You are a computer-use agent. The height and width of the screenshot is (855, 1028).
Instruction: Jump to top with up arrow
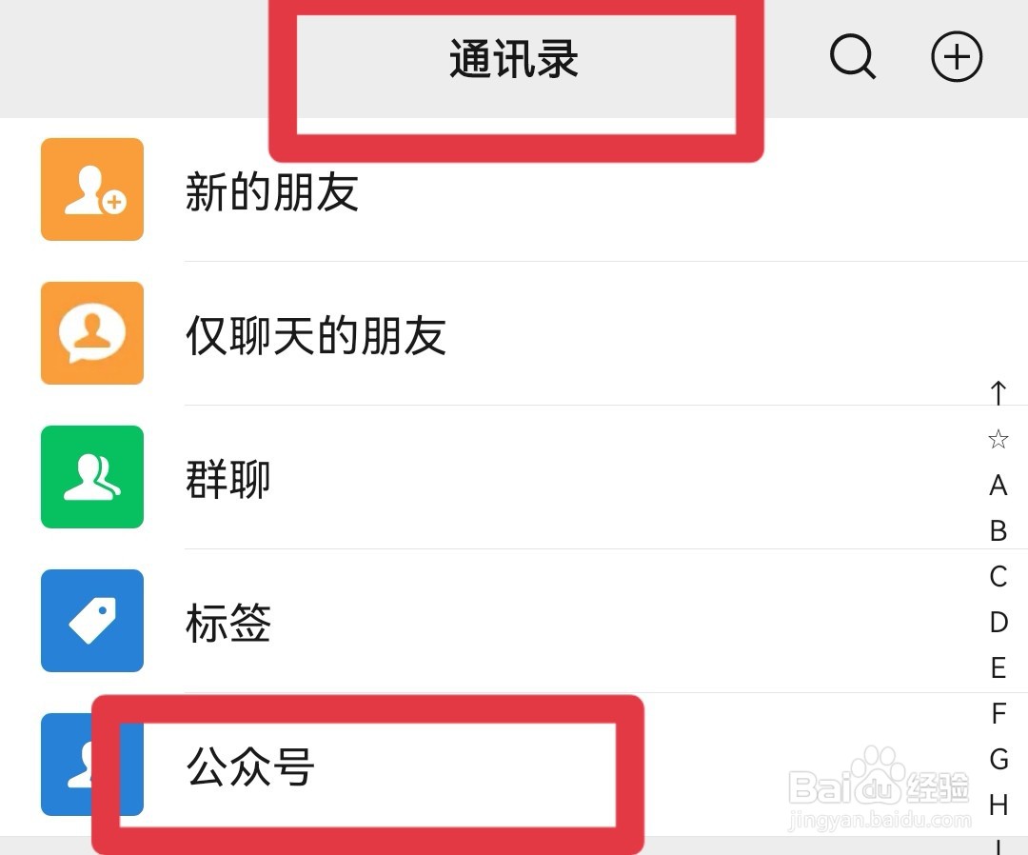[x=998, y=393]
